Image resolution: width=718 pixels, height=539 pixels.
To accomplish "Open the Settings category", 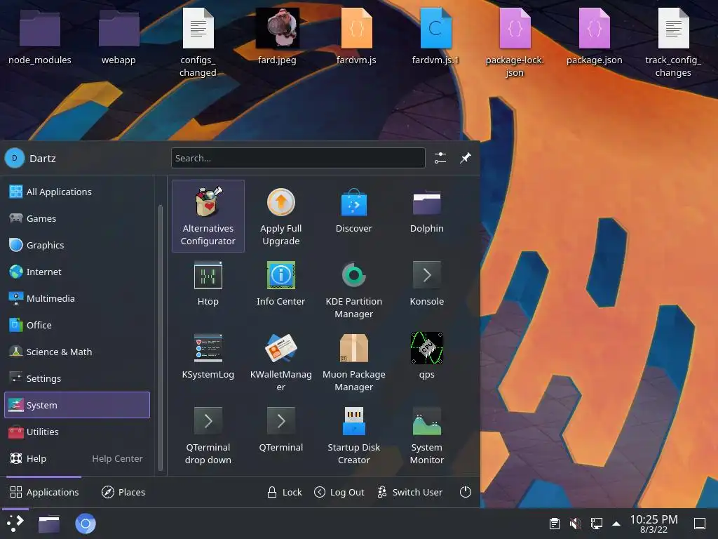I will (x=77, y=378).
